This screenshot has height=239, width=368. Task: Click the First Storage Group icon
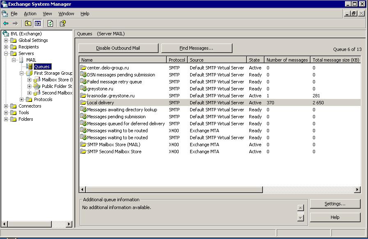pyautogui.click(x=29, y=73)
